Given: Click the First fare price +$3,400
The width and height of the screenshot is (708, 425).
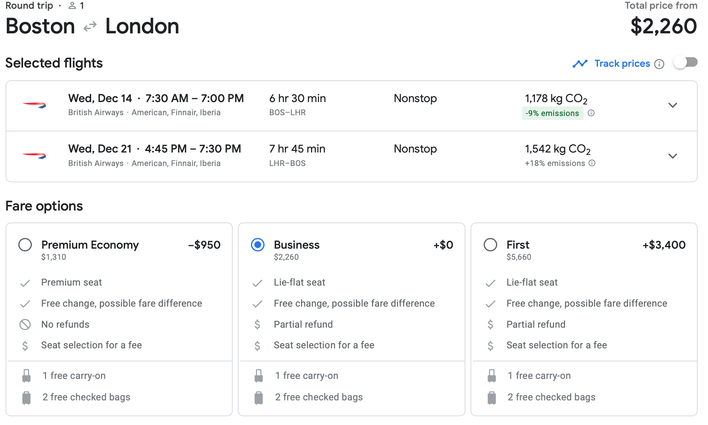Looking at the screenshot, I should point(664,245).
